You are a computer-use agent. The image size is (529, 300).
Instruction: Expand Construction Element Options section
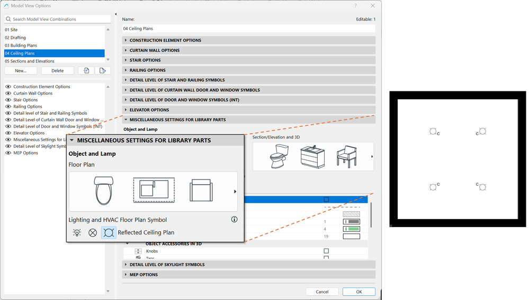coord(126,40)
